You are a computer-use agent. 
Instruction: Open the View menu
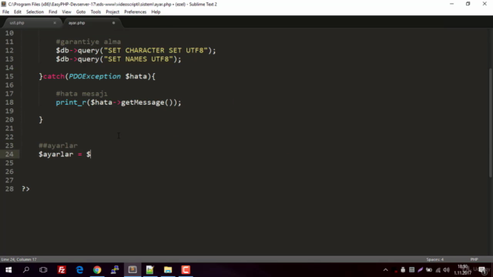tap(66, 12)
